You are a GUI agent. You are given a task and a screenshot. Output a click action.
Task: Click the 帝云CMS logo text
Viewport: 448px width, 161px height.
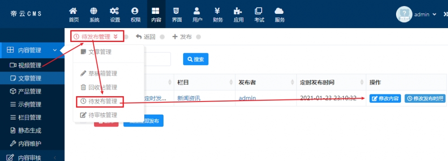tap(26, 14)
